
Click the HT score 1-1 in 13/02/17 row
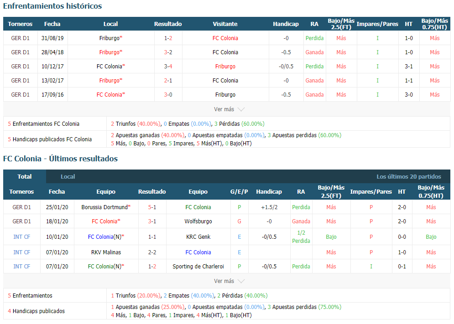[x=409, y=81]
